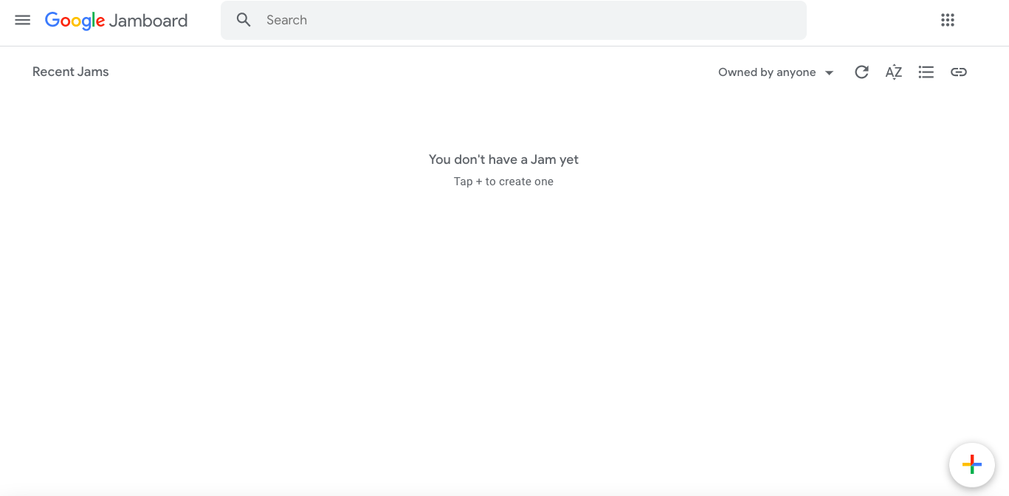Click the 'Recent Jams' heading
This screenshot has width=1009, height=496.
(71, 72)
